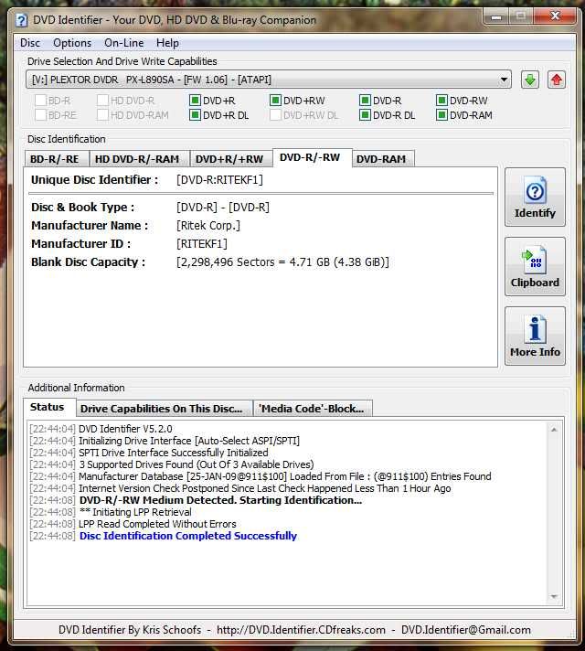
Task: Toggle the DVD+R checkbox
Action: coord(195,101)
